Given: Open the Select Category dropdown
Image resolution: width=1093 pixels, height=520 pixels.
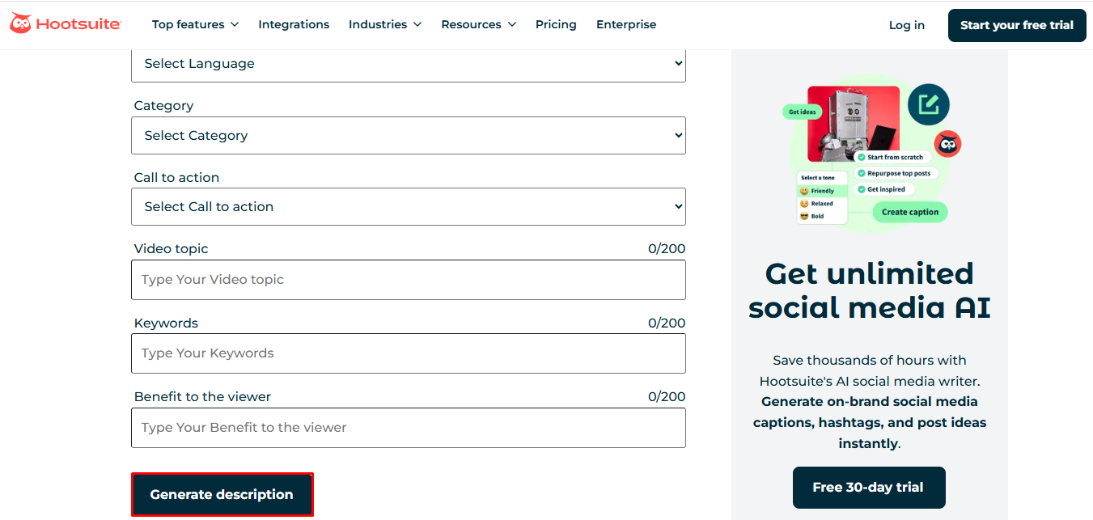Looking at the screenshot, I should click(x=408, y=135).
